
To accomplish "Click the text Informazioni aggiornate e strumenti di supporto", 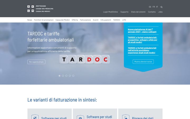I will click(x=52, y=49).
